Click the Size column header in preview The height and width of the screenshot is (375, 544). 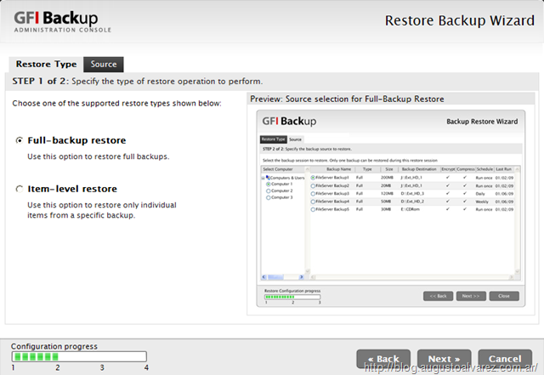click(388, 168)
